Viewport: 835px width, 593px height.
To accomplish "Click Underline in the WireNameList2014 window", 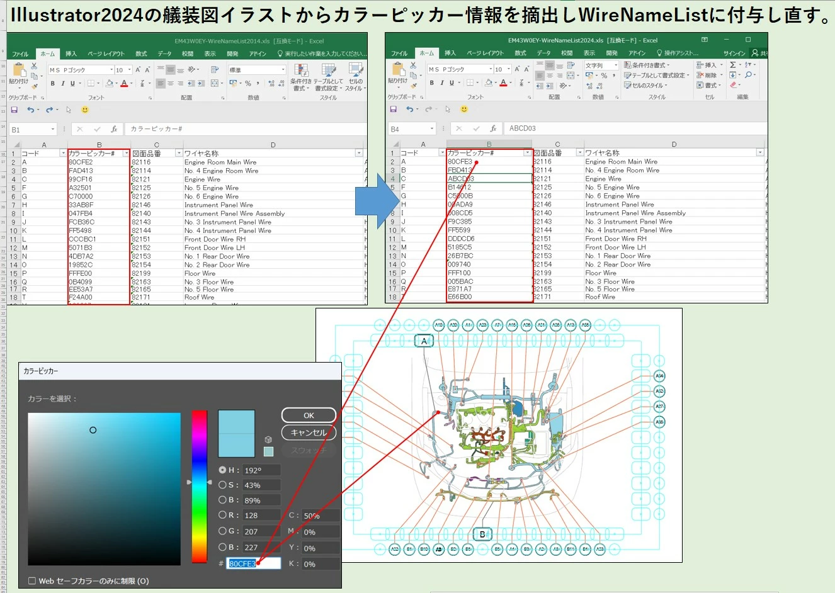I will 72,83.
